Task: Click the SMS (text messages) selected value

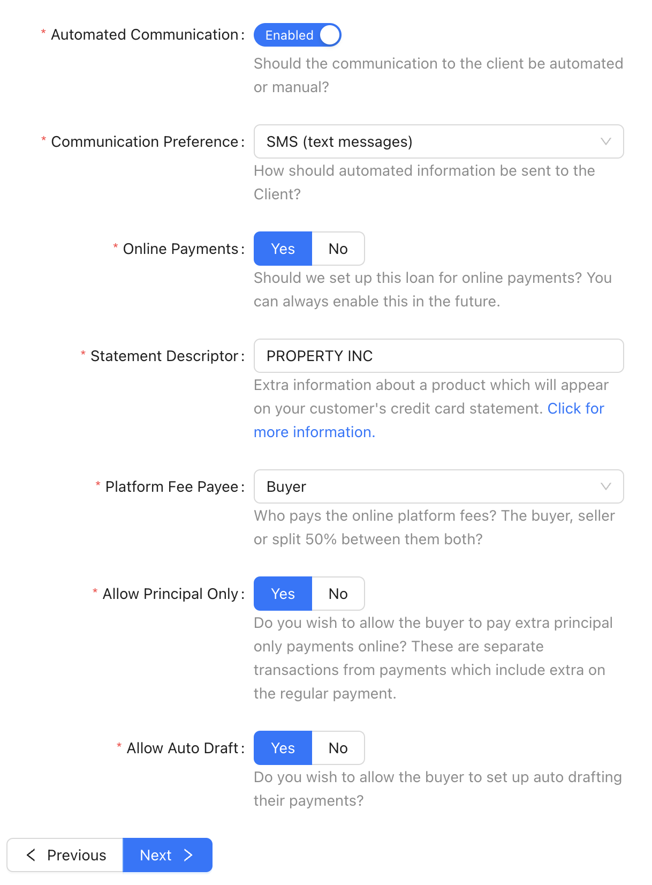Action: pos(339,141)
